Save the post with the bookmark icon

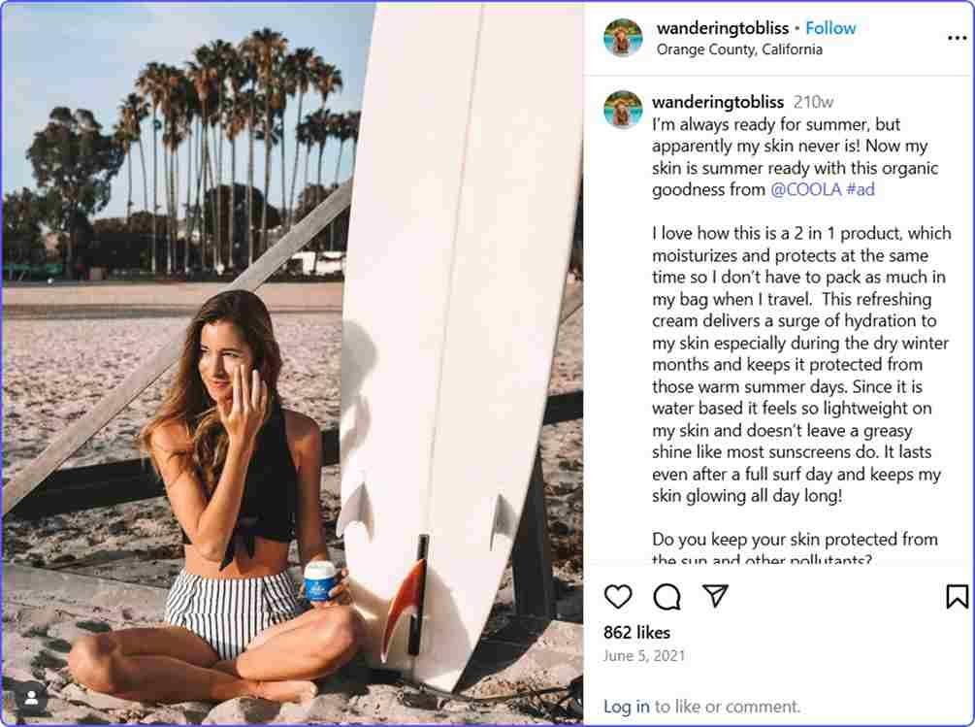point(957,596)
